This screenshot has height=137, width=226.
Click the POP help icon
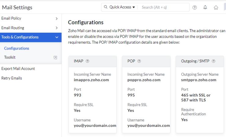click(139, 61)
